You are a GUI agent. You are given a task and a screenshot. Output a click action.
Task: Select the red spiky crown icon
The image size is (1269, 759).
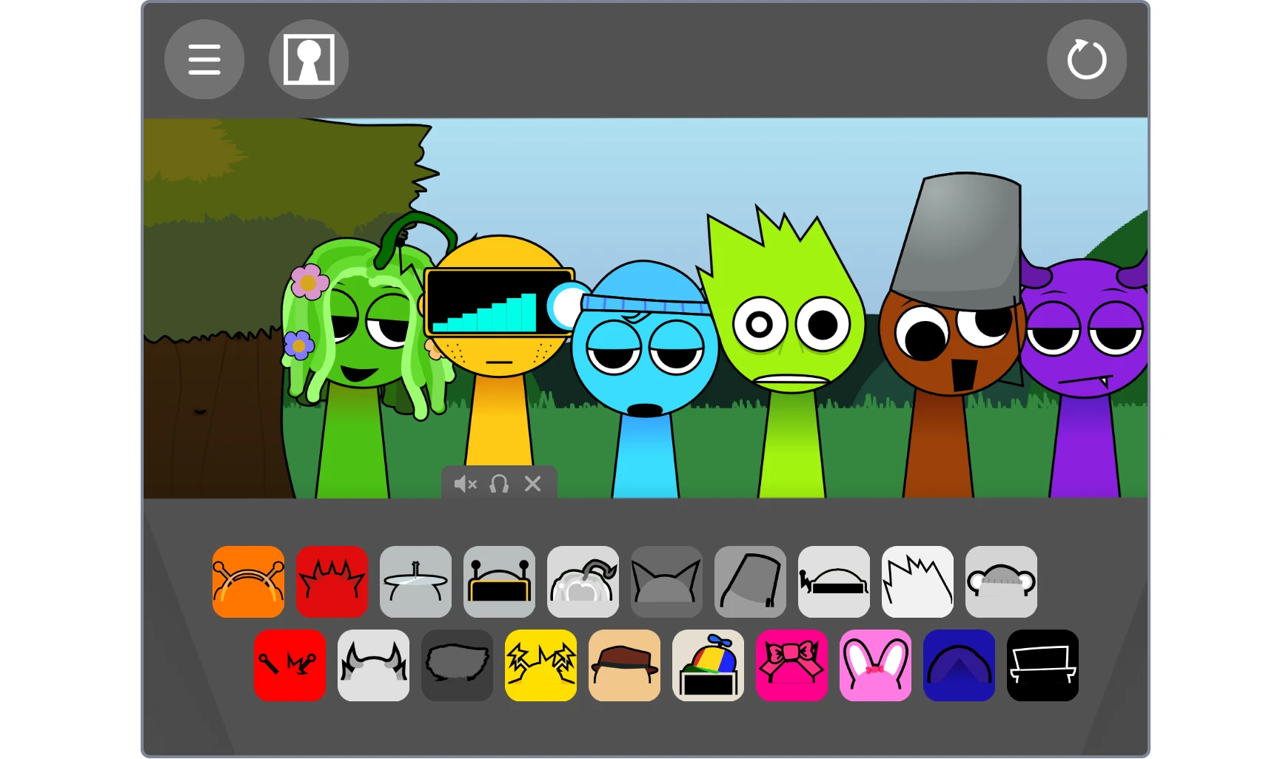click(x=332, y=581)
